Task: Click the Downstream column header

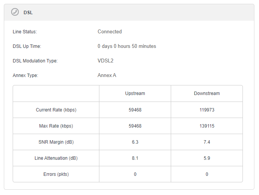Action: (207, 93)
